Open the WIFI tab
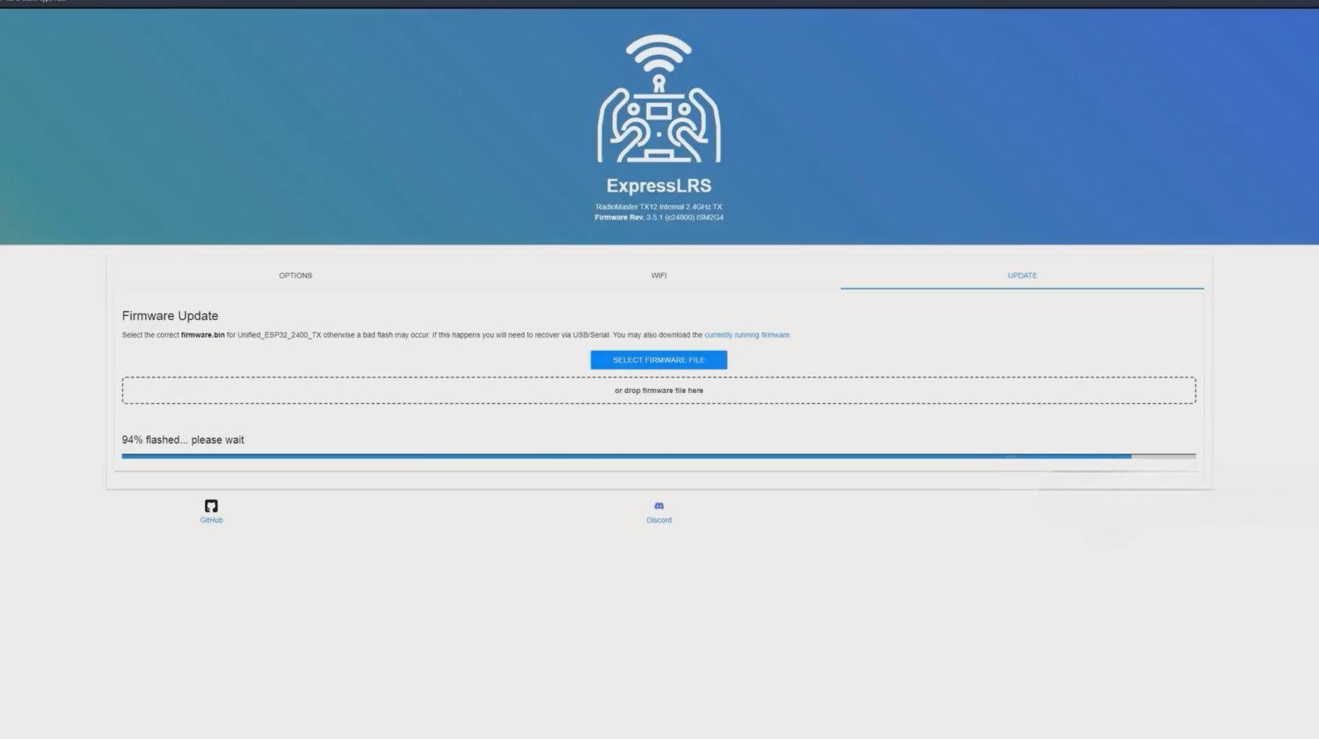The width and height of the screenshot is (1319, 739). coord(659,275)
